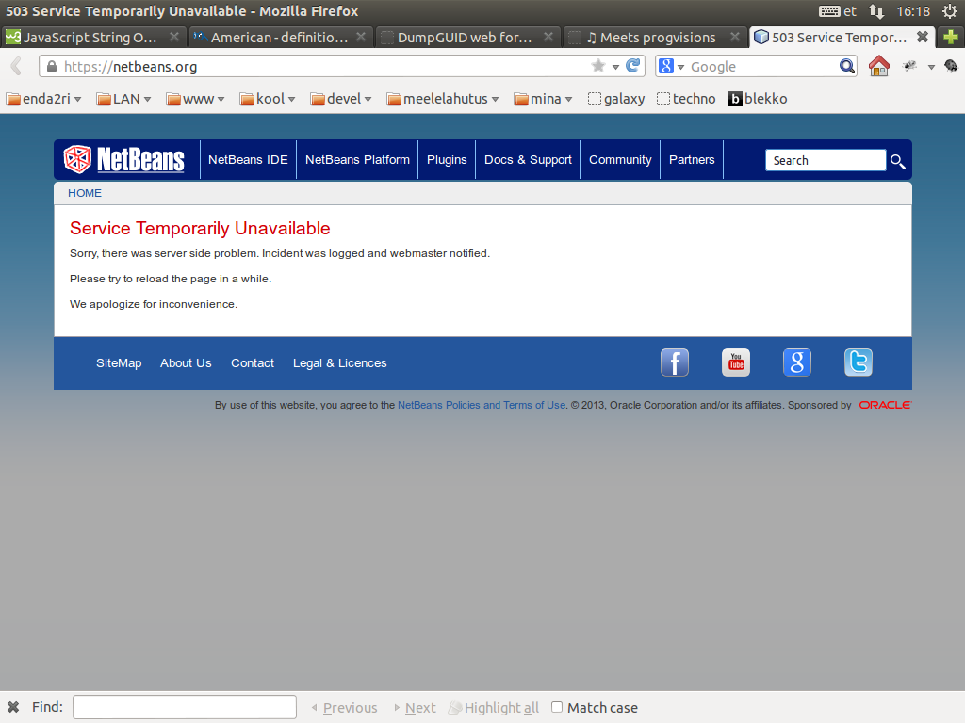Open the blekko bookmark
The image size is (965, 723).
(x=757, y=98)
